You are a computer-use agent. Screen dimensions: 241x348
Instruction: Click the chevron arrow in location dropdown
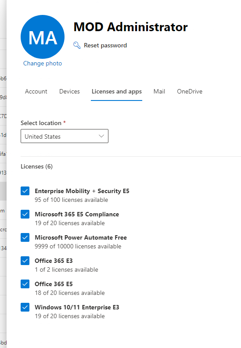click(101, 136)
